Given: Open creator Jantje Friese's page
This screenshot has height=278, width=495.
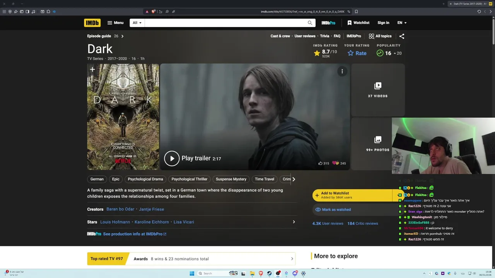Looking at the screenshot, I should point(152,209).
